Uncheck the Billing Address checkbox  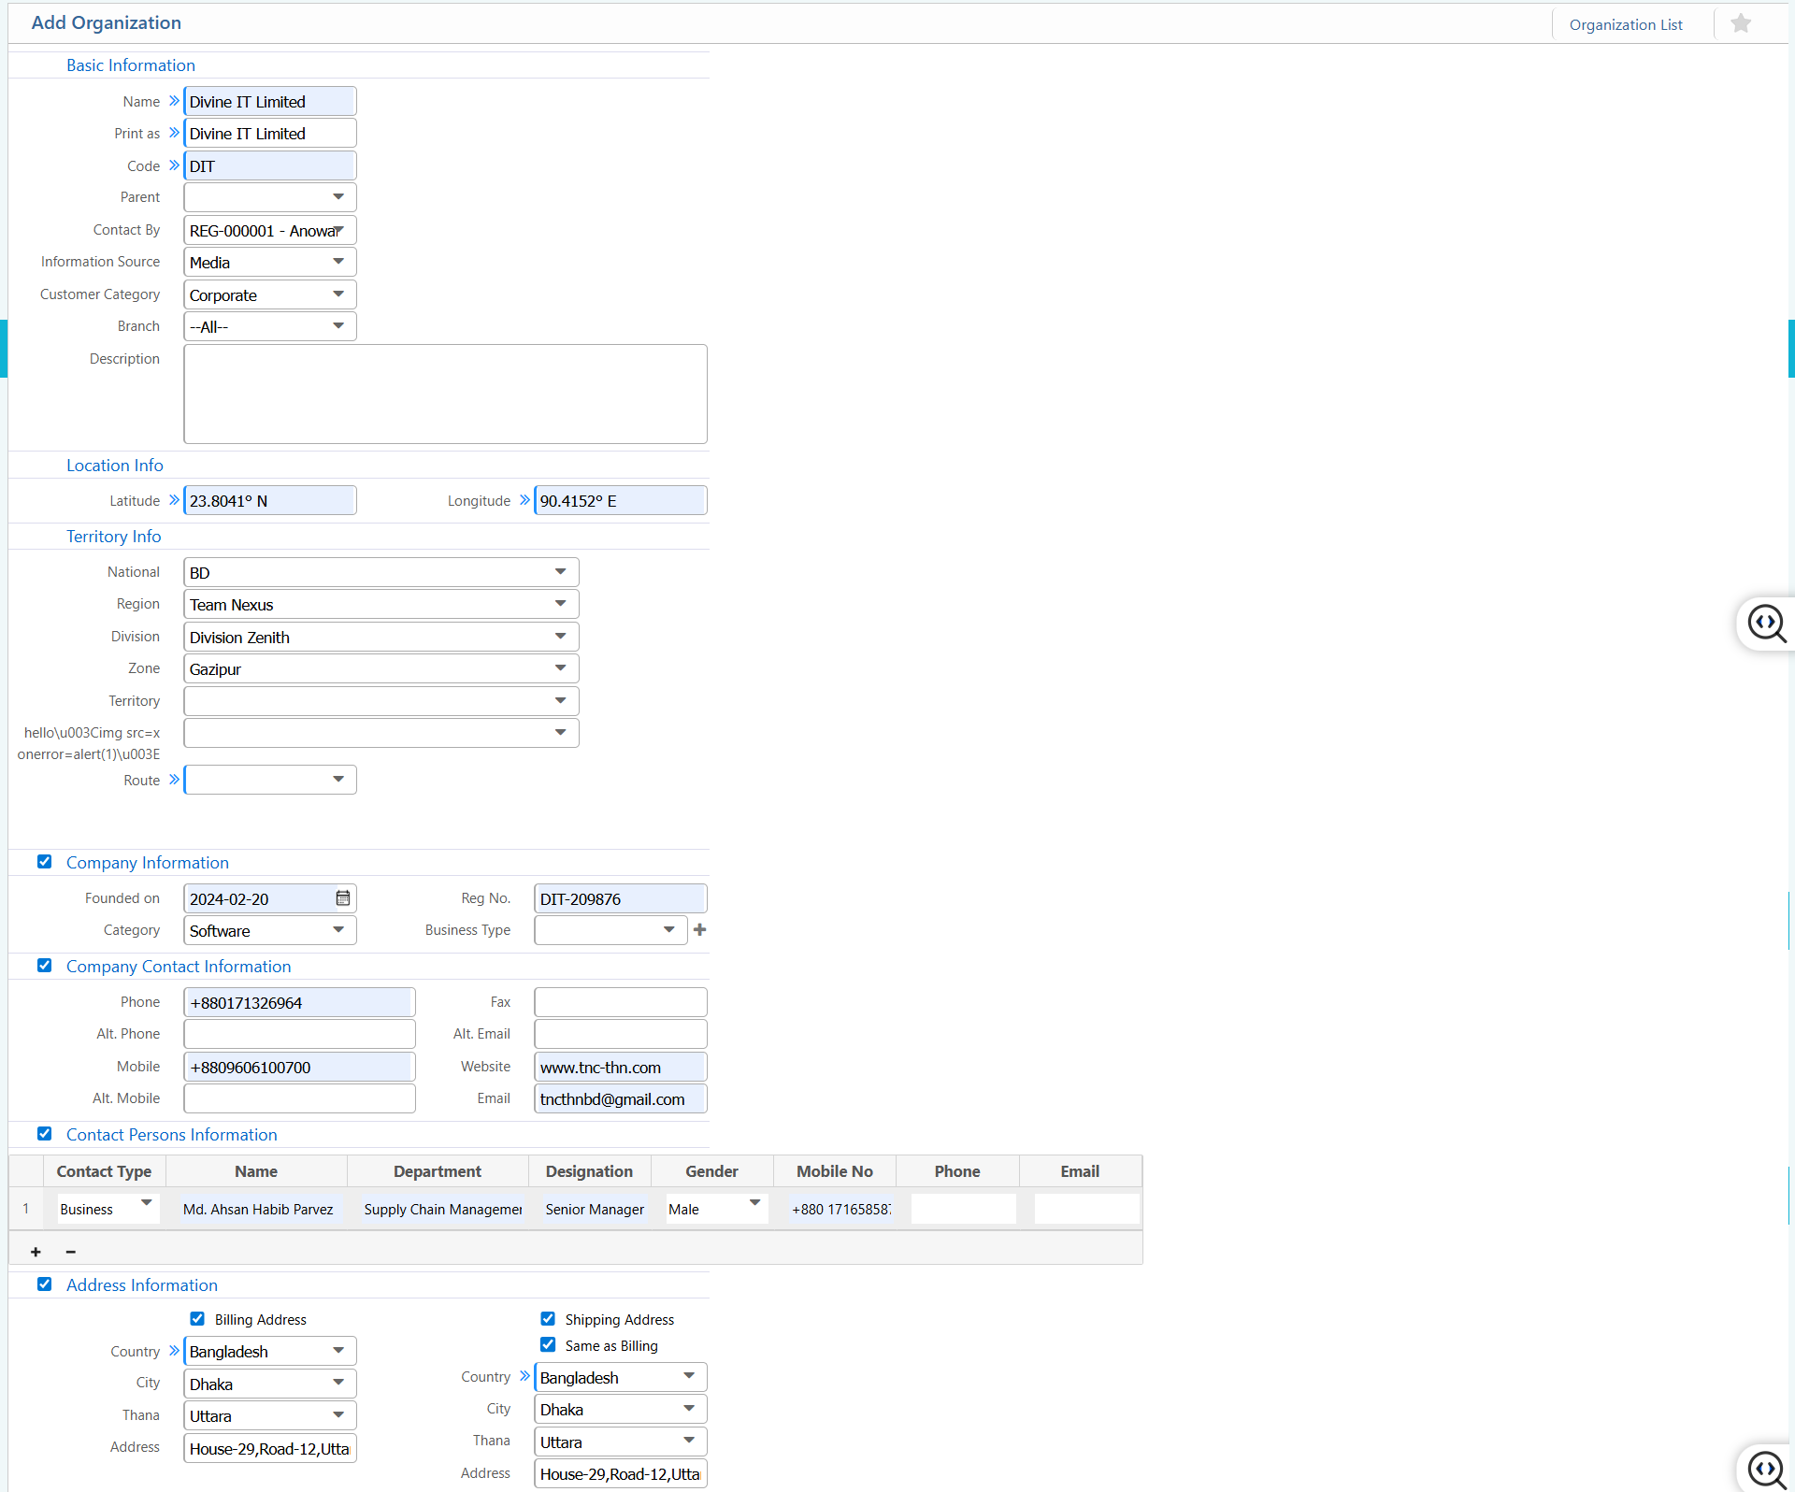click(x=197, y=1318)
